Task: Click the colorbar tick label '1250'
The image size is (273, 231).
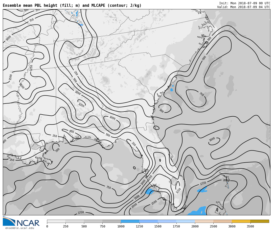Action: point(139,226)
